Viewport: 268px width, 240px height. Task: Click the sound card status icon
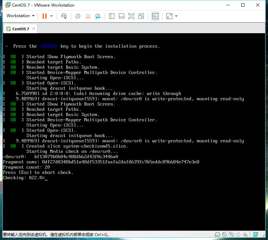(245, 234)
